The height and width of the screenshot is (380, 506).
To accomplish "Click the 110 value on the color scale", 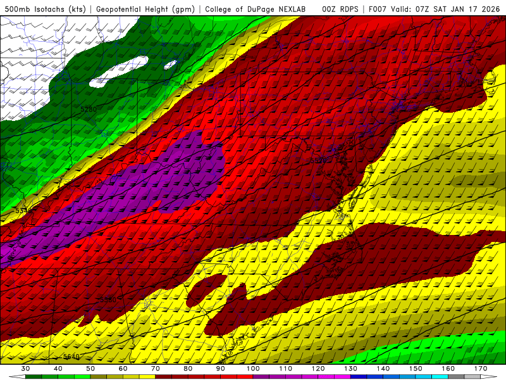I will click(x=286, y=369).
